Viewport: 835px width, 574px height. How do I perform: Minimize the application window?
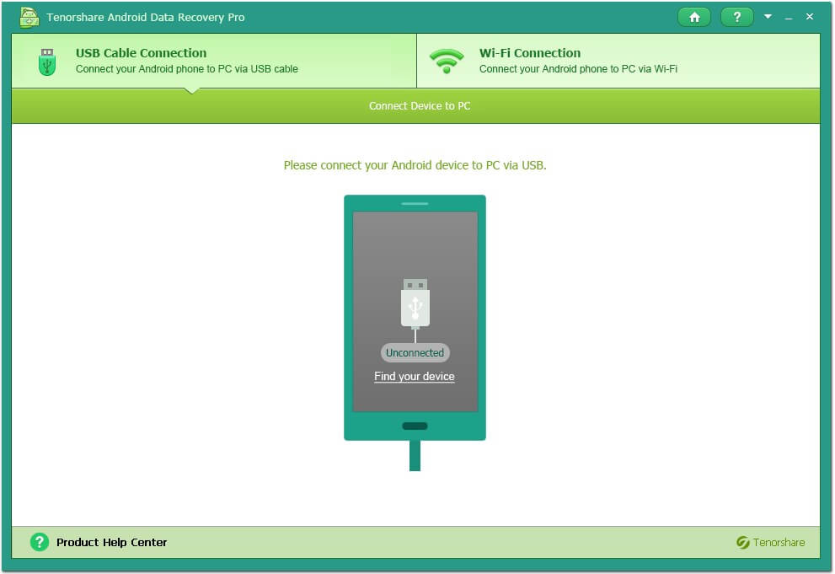click(789, 17)
